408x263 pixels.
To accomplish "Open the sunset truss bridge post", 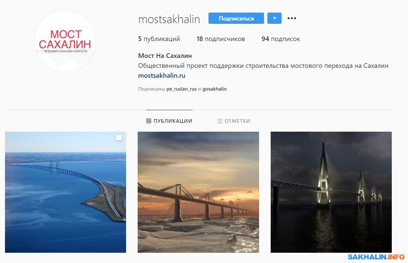I will [x=199, y=192].
